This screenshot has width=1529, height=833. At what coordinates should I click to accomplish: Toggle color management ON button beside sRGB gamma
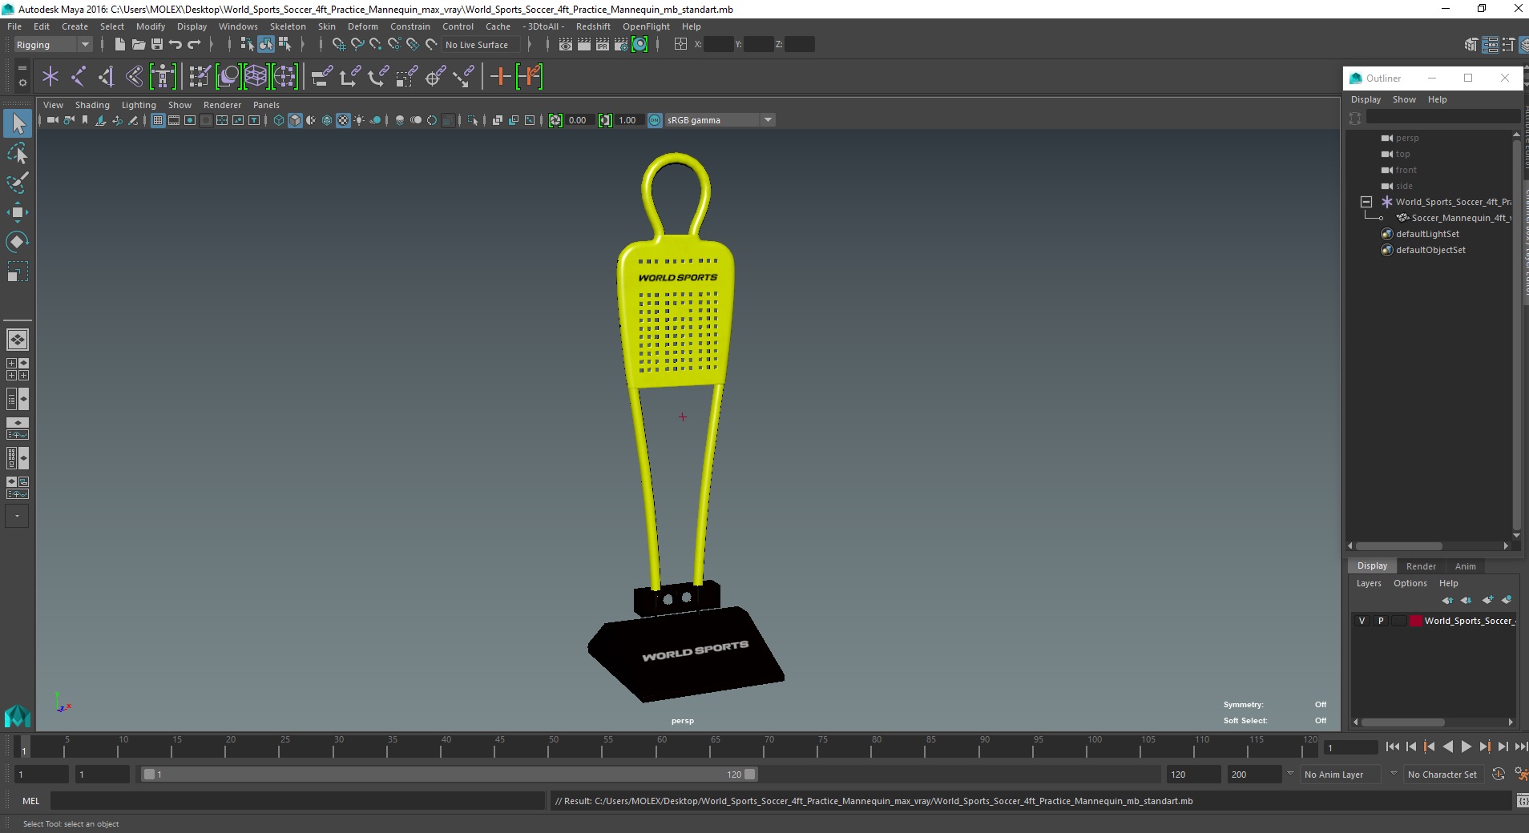click(655, 120)
